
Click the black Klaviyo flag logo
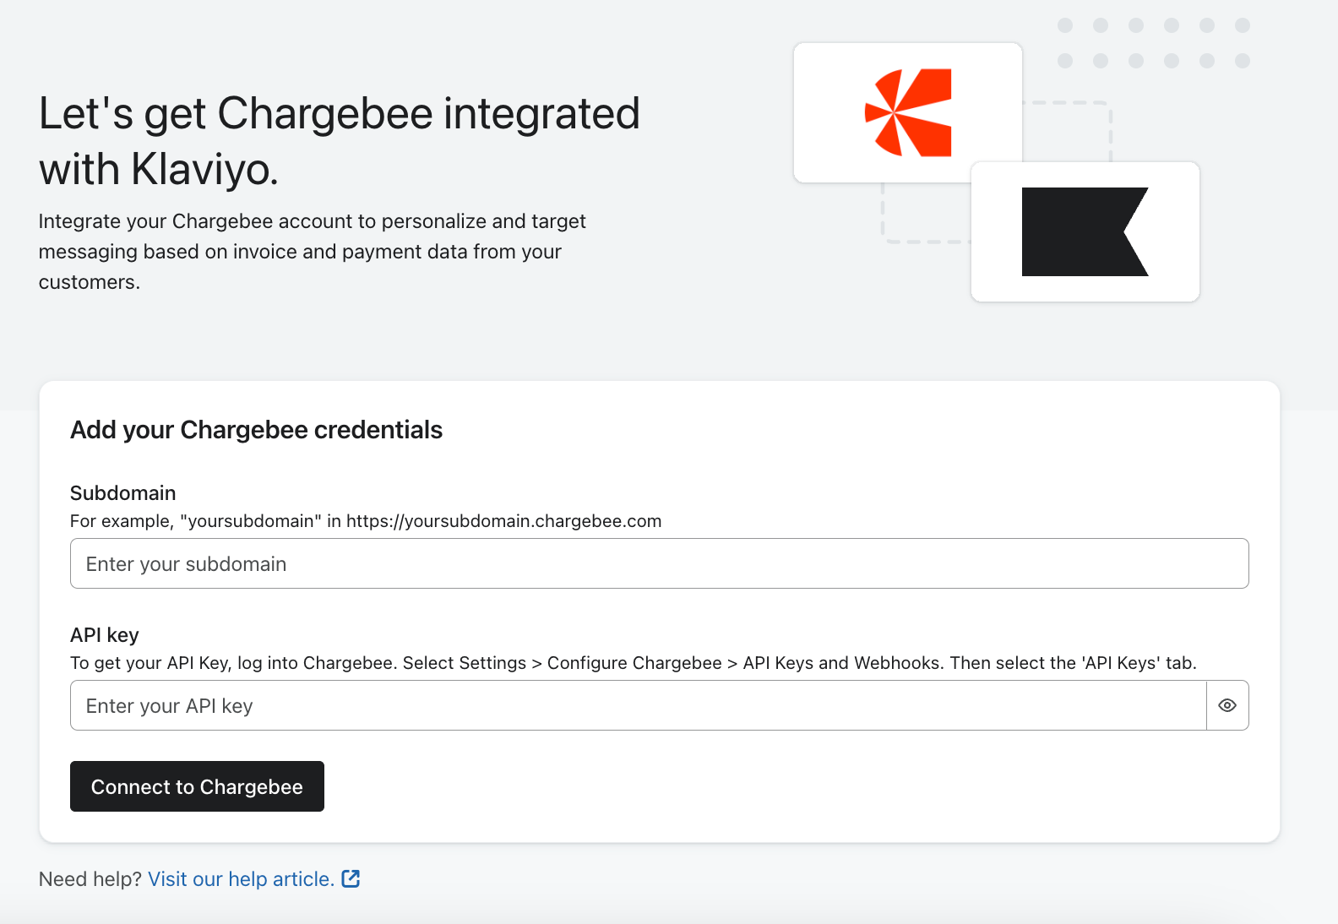[x=1085, y=231]
